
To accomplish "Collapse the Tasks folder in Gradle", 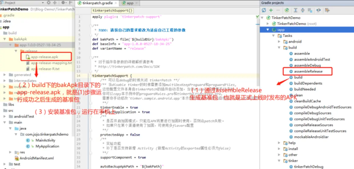I will 274,36.
